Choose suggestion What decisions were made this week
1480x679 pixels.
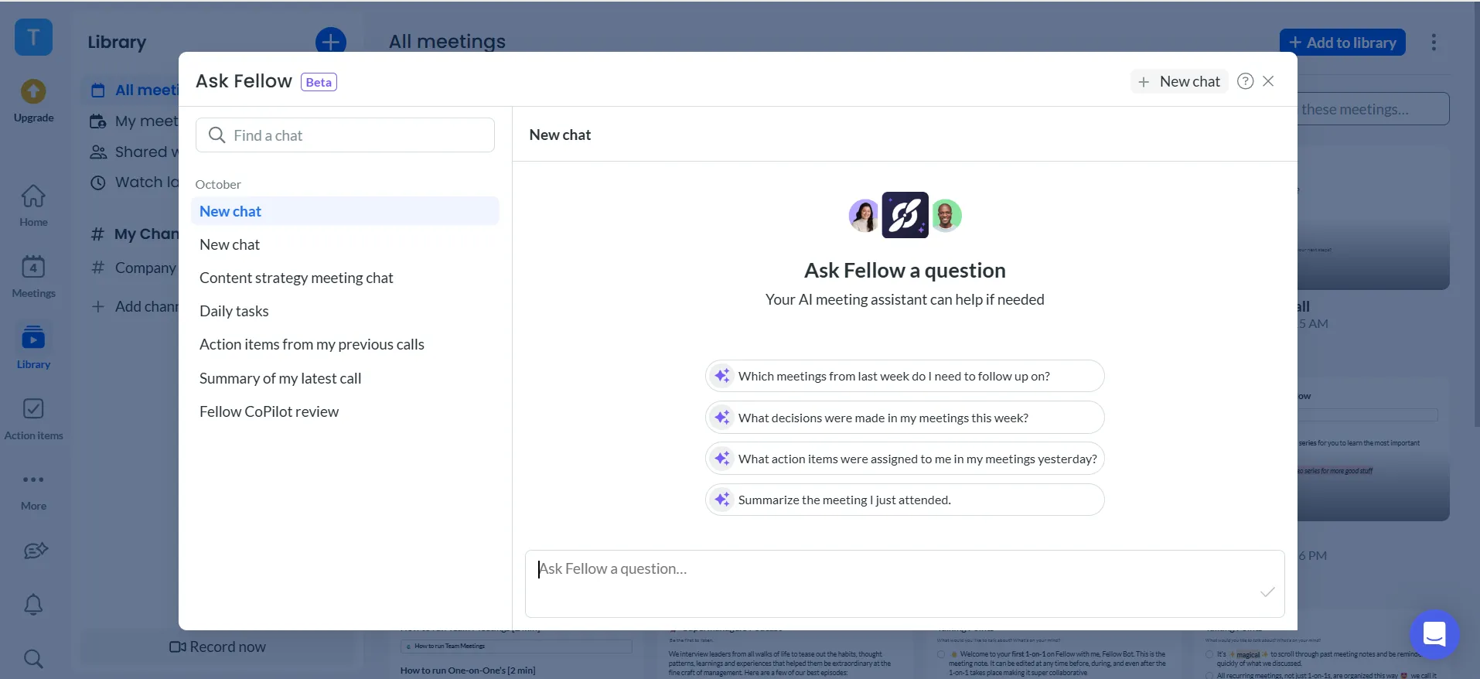[905, 418]
